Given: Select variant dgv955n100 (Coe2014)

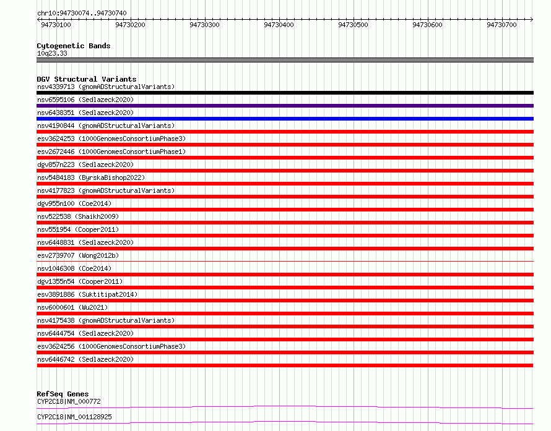Looking at the screenshot, I should (x=74, y=203).
